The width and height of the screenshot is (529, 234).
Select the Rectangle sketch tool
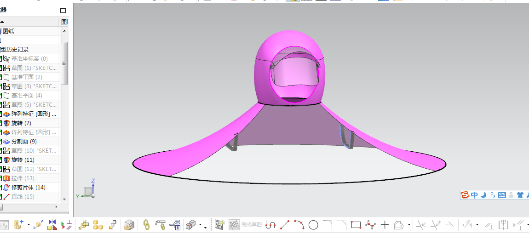point(356,224)
